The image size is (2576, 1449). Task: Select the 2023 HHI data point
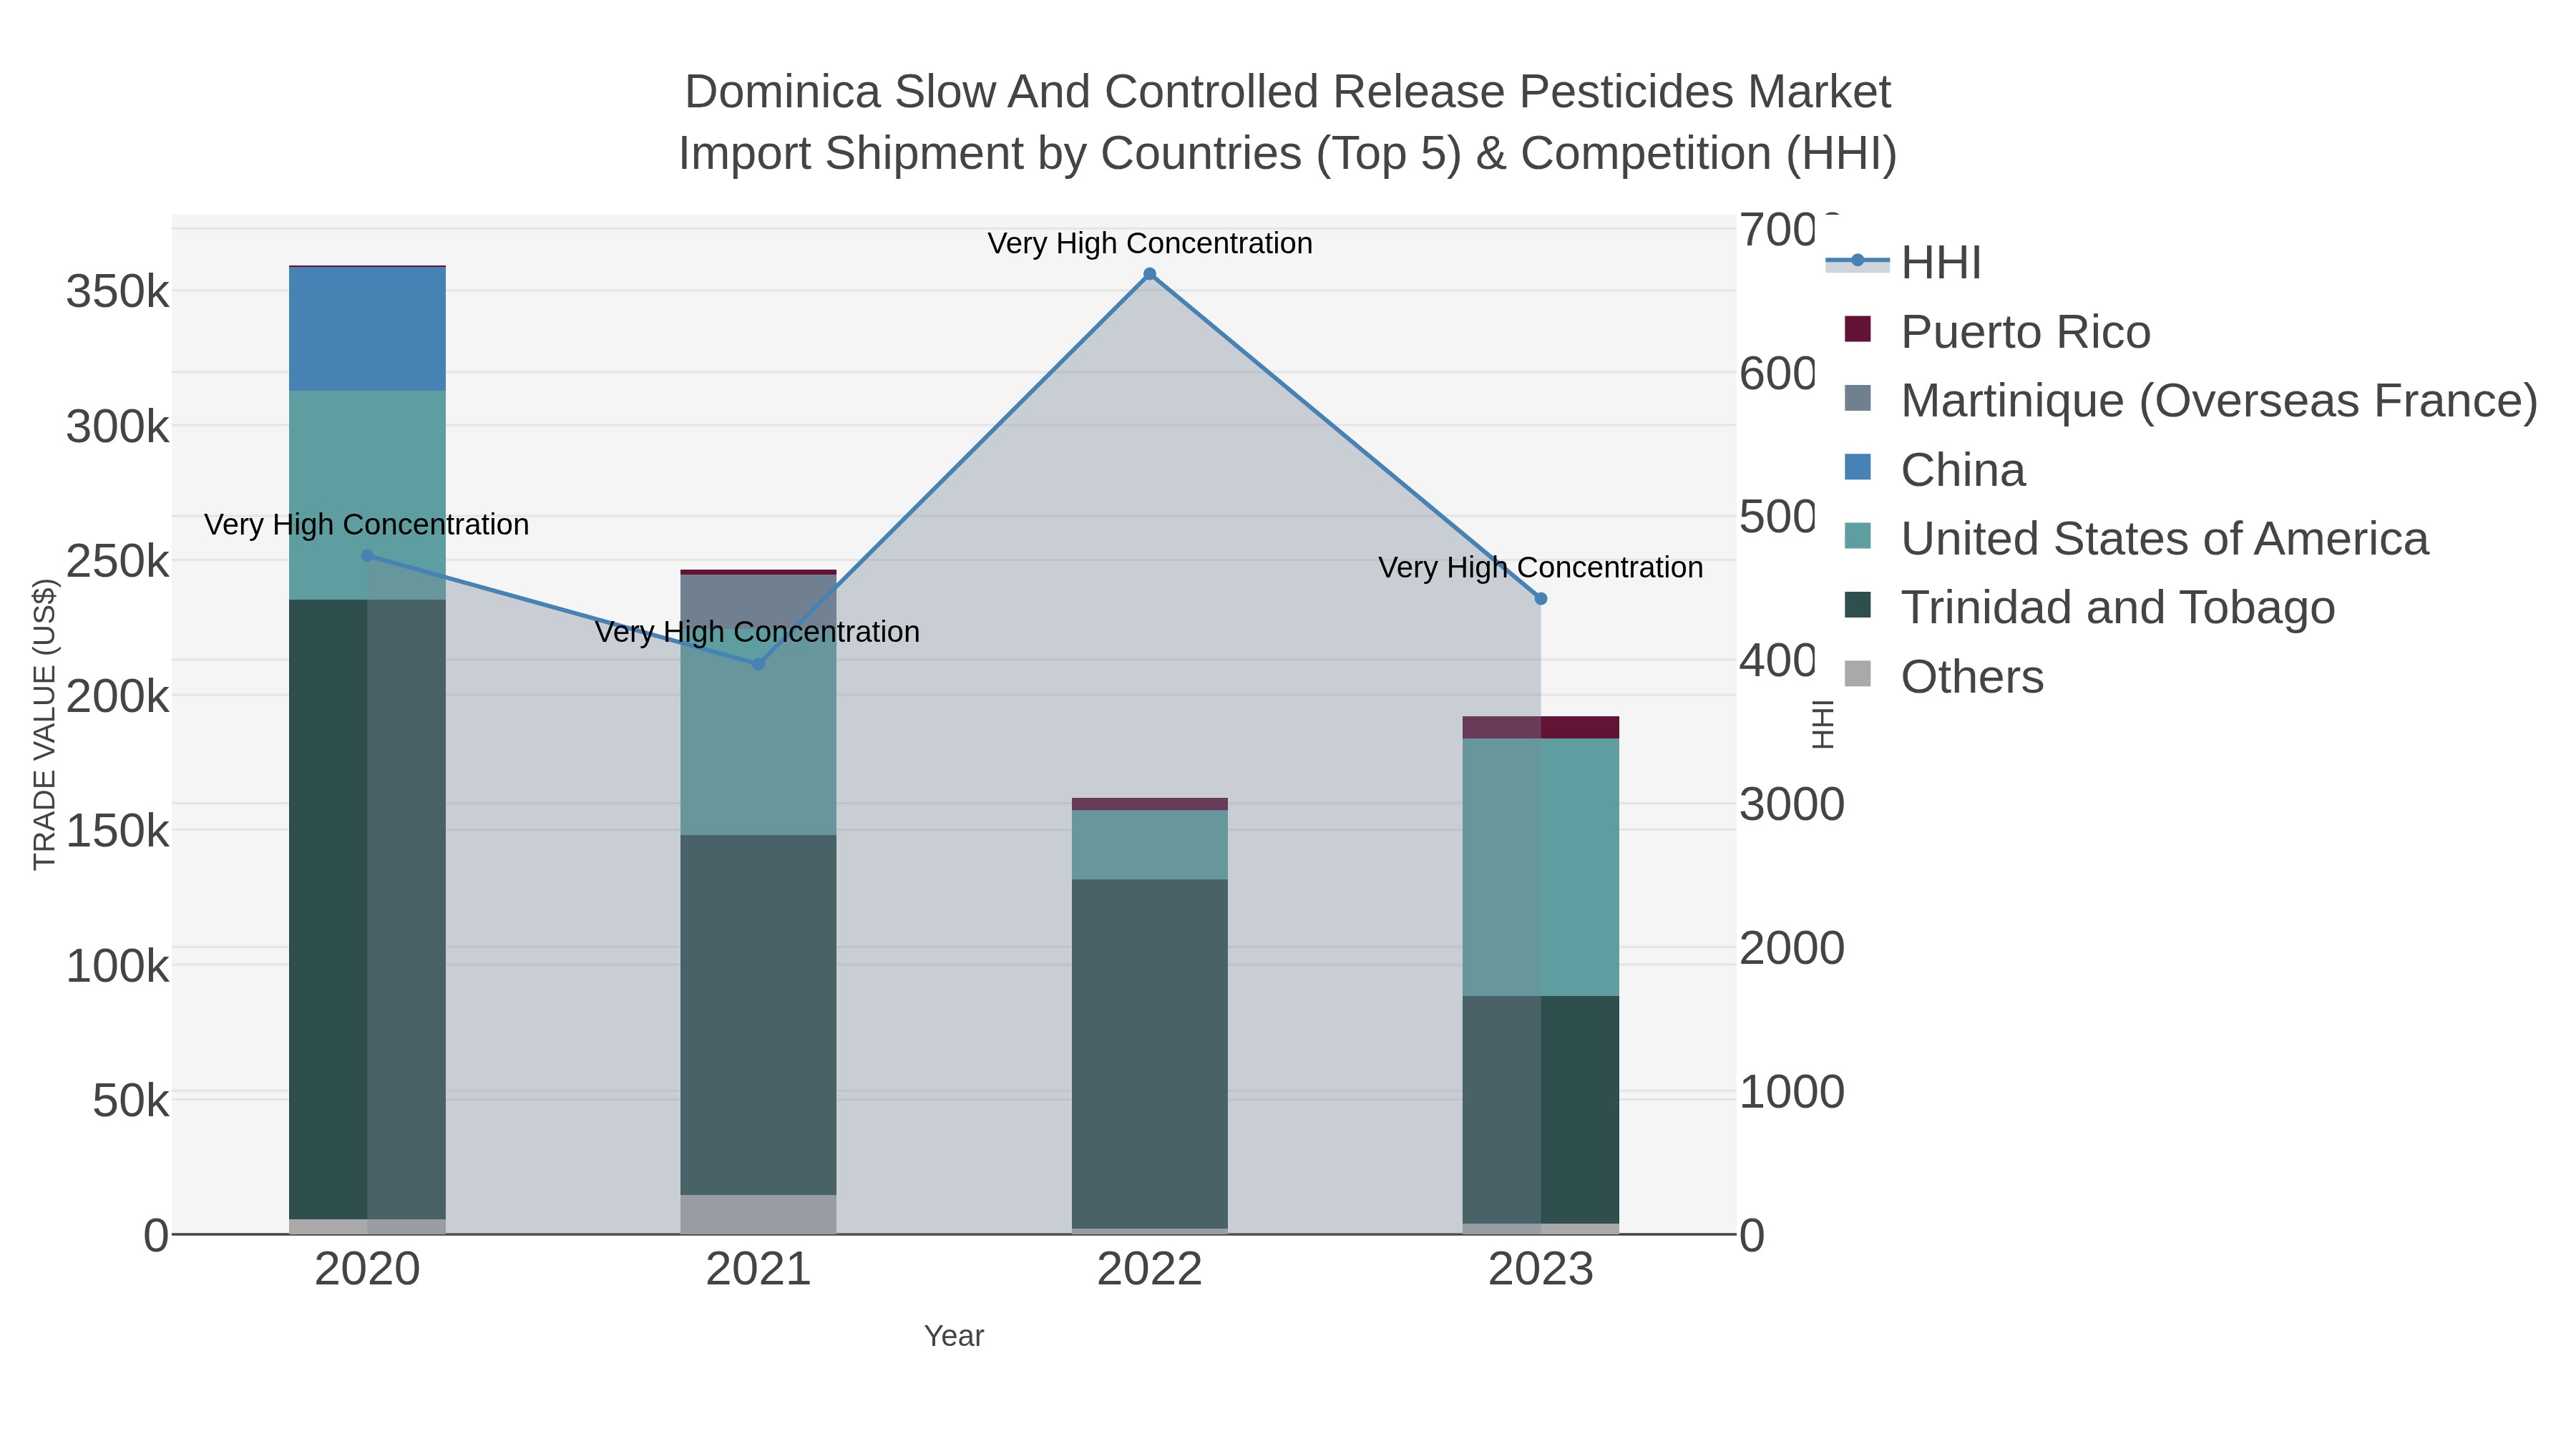pyautogui.click(x=1541, y=599)
